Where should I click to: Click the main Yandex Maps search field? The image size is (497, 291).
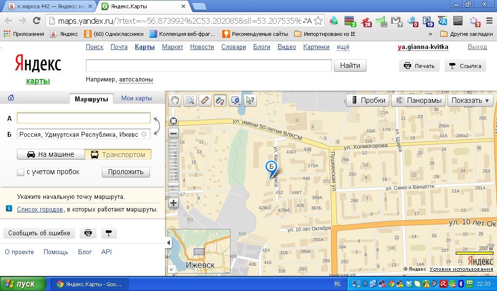pos(209,65)
